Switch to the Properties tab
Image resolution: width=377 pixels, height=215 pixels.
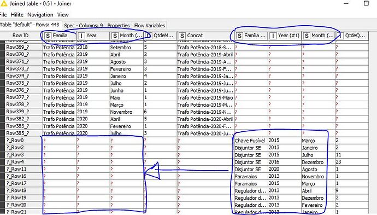[x=119, y=25]
